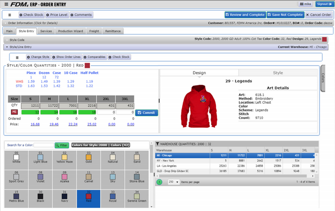The height and width of the screenshot is (211, 335).
Task: Click Save Not Complete
Action: 285,15
